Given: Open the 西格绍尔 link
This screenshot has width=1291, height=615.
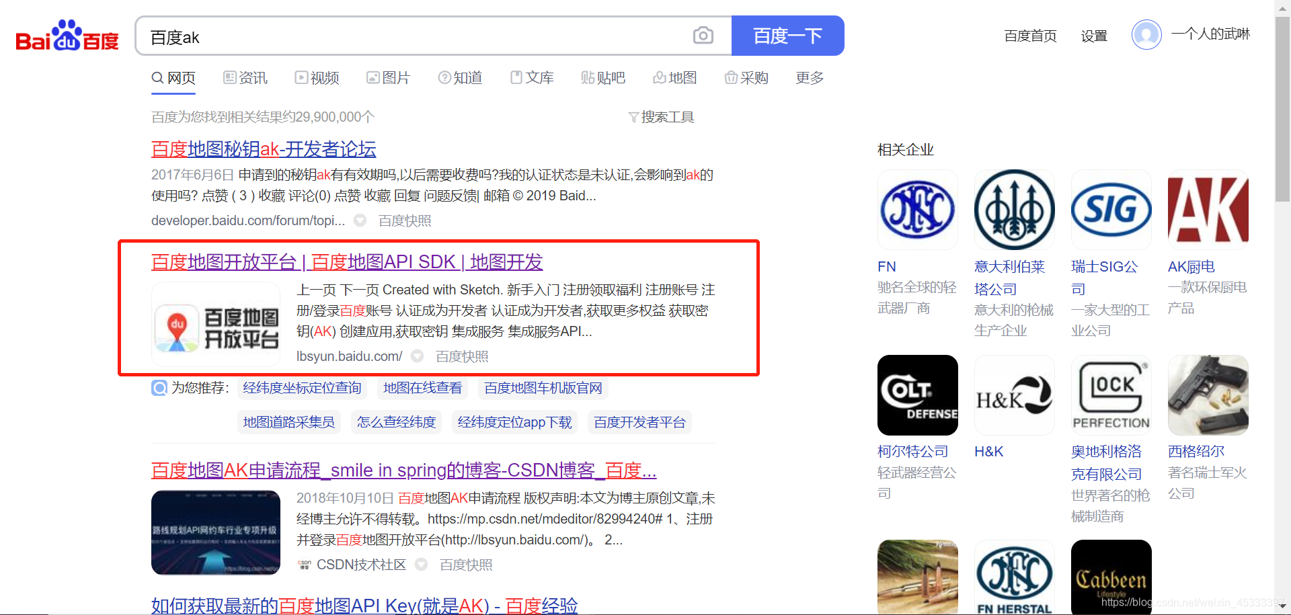Looking at the screenshot, I should [x=1196, y=451].
